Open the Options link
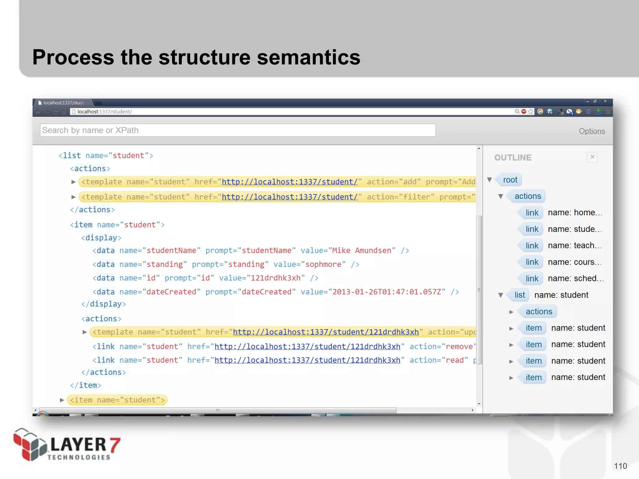The image size is (639, 479). pyautogui.click(x=592, y=131)
